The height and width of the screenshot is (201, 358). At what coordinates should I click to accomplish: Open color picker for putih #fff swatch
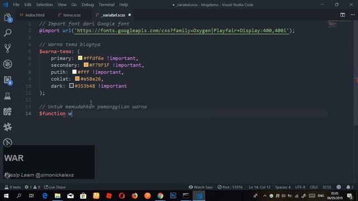pos(74,72)
